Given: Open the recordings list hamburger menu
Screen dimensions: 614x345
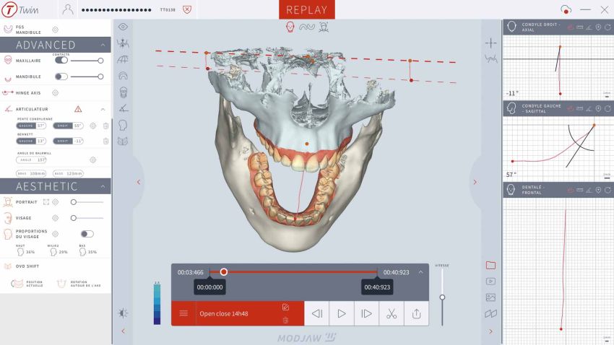Looking at the screenshot, I should [183, 313].
